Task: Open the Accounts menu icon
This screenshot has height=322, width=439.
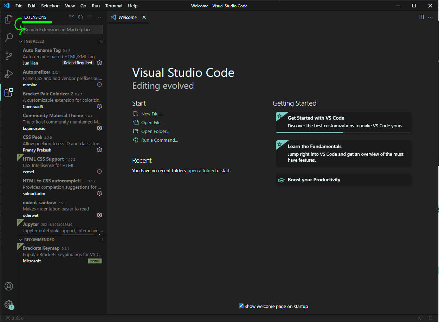Action: click(9, 286)
